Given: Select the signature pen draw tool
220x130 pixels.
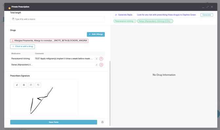Looking at the screenshot, I should [17, 85].
